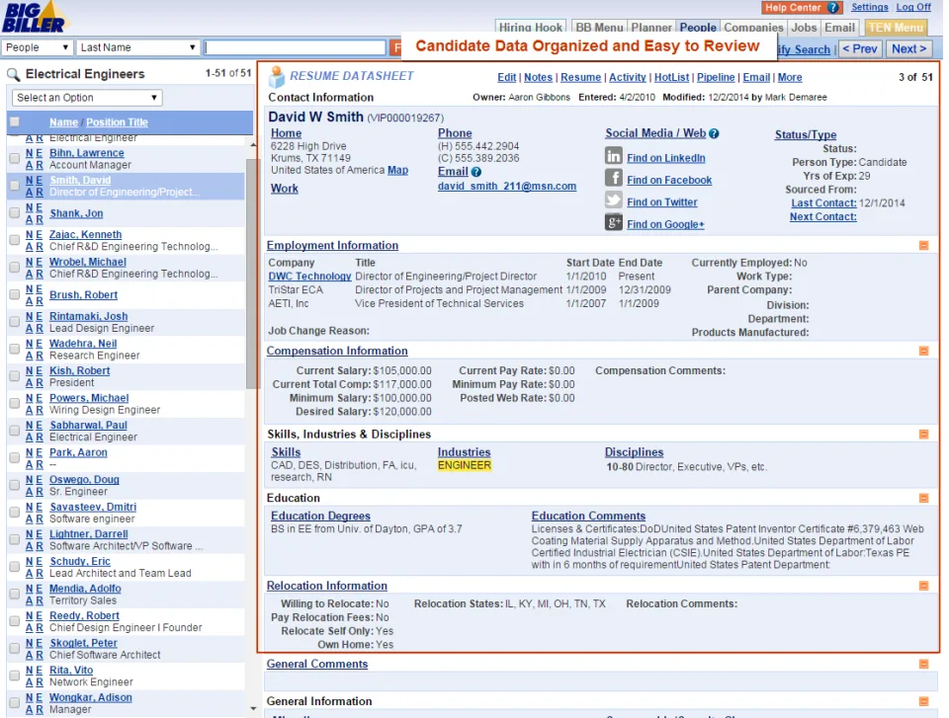949x718 pixels.
Task: Tick the checkbox for Zajac, Kenneth
Action: [x=15, y=240]
